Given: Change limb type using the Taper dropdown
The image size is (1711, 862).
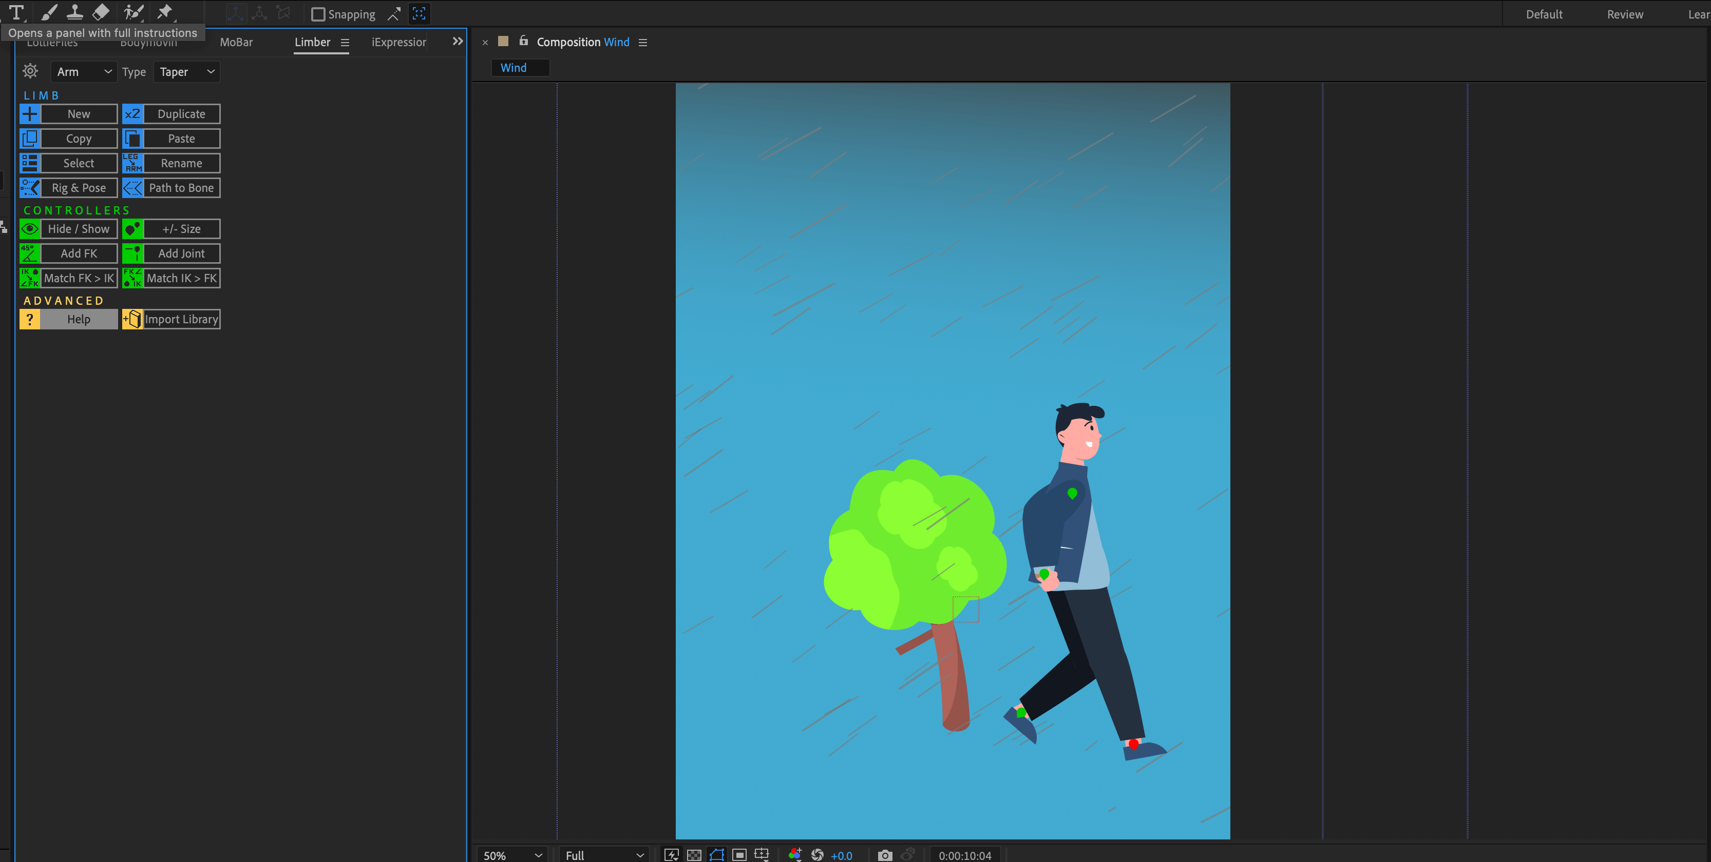Looking at the screenshot, I should 186,72.
